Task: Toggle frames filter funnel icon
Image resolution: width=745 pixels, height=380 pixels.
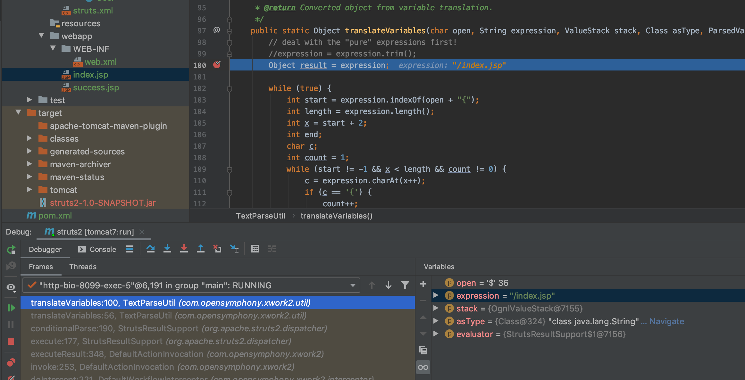Action: tap(405, 285)
